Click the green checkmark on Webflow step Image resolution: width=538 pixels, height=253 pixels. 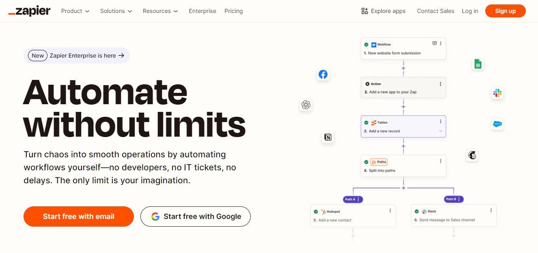[x=366, y=45]
